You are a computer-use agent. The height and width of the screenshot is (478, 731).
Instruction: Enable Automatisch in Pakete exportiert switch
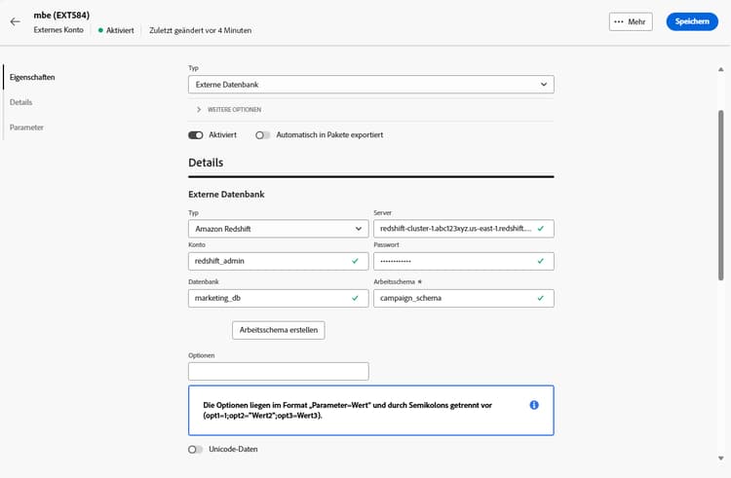pyautogui.click(x=262, y=135)
